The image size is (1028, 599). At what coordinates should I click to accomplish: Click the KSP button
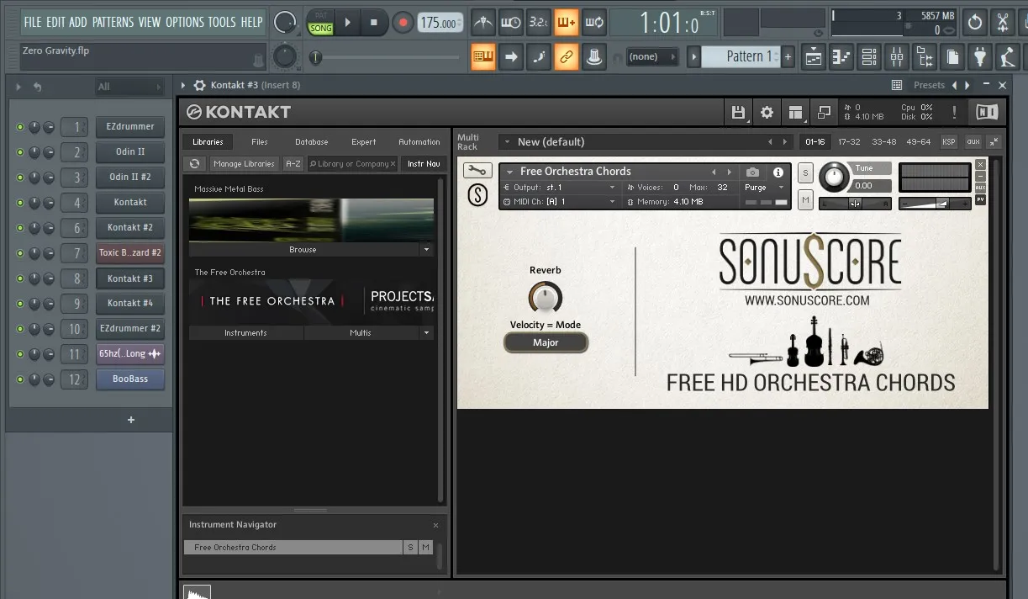[949, 142]
